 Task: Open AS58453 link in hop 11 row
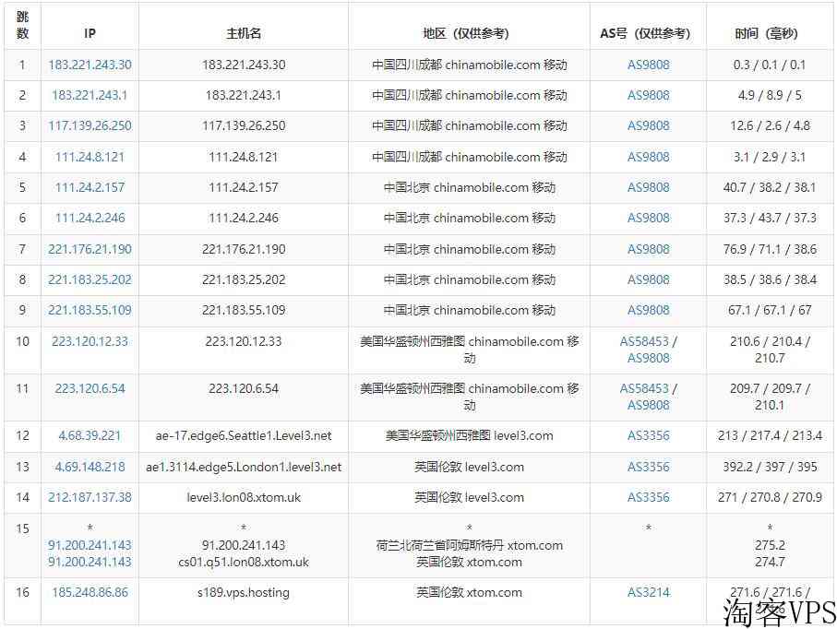[644, 388]
